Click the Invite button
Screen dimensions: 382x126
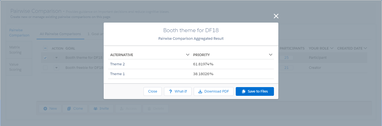[101, 109]
